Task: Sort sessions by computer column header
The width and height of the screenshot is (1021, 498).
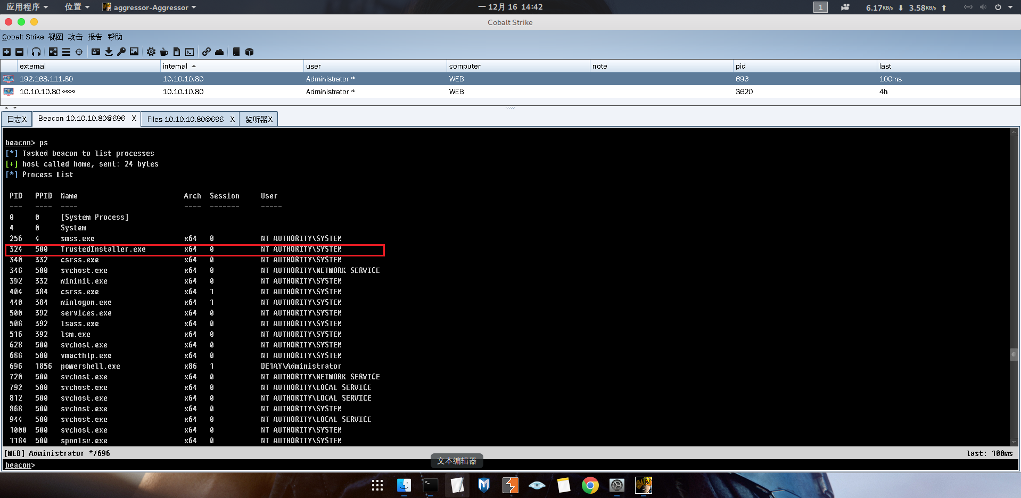Action: pos(518,66)
